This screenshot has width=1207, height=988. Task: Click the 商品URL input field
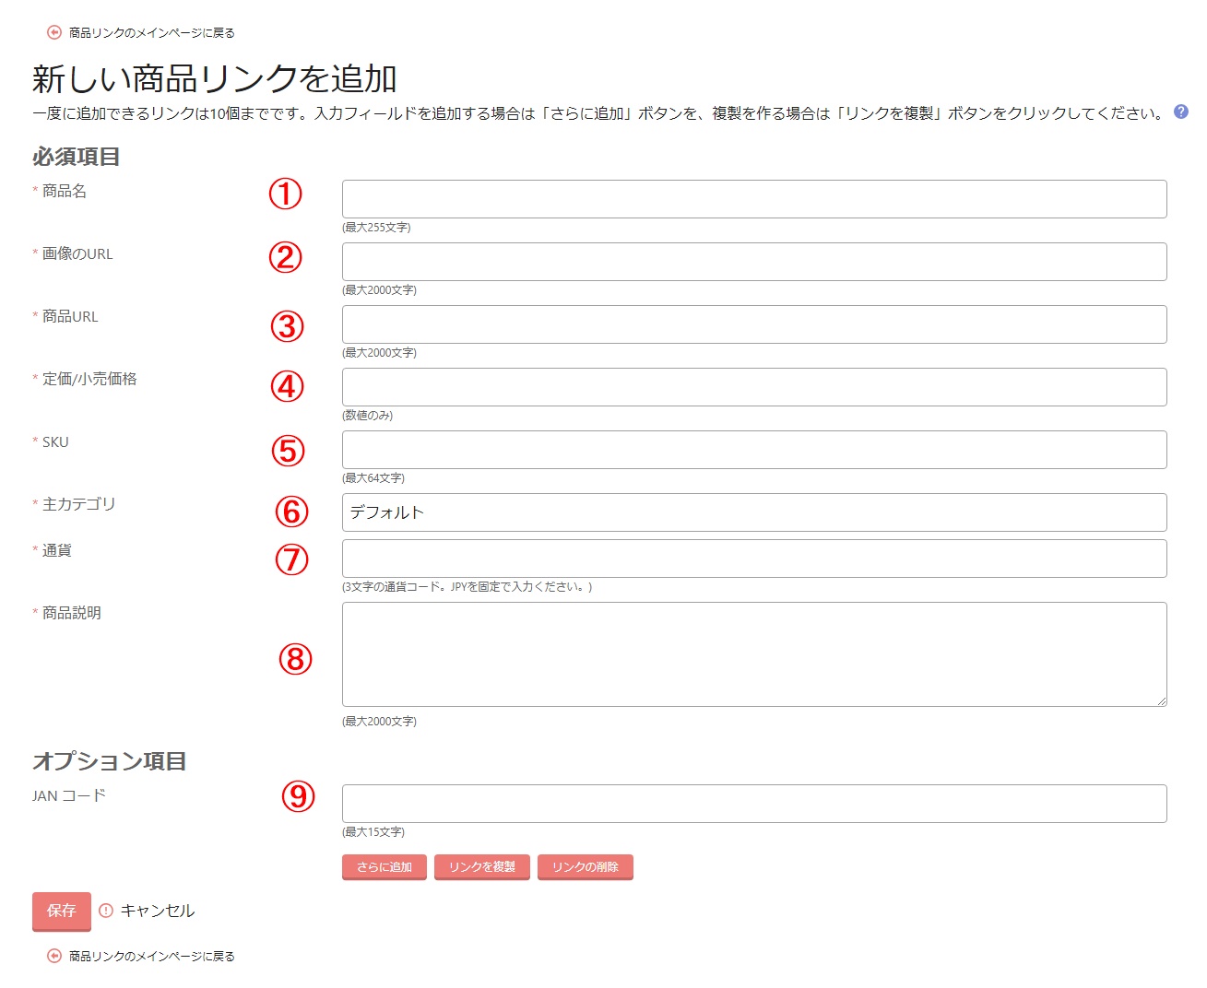(753, 323)
